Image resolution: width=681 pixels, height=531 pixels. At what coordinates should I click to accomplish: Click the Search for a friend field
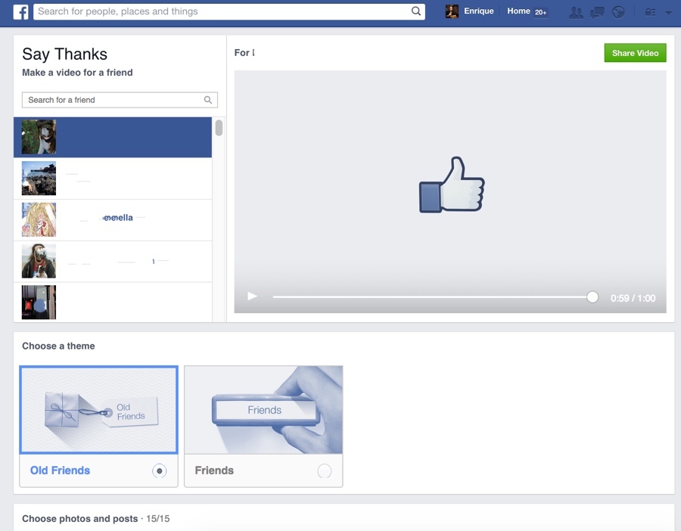(113, 100)
